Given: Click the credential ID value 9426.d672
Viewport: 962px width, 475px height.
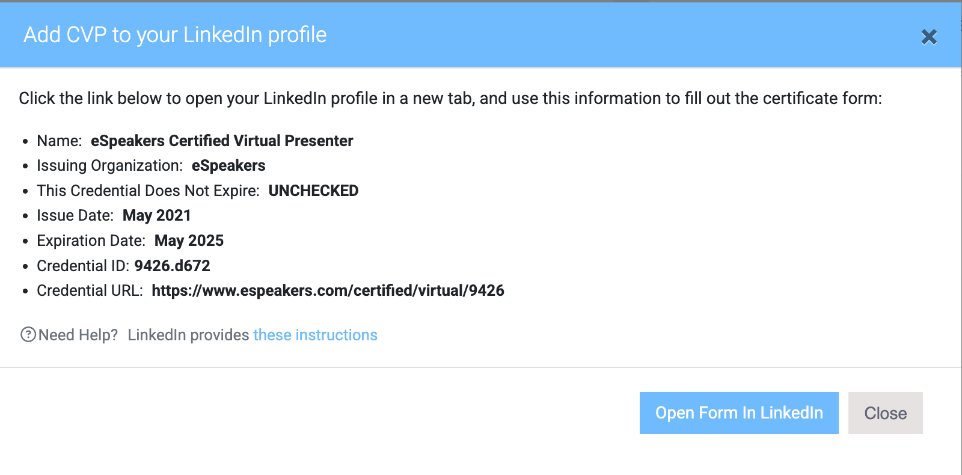Looking at the screenshot, I should pos(173,266).
